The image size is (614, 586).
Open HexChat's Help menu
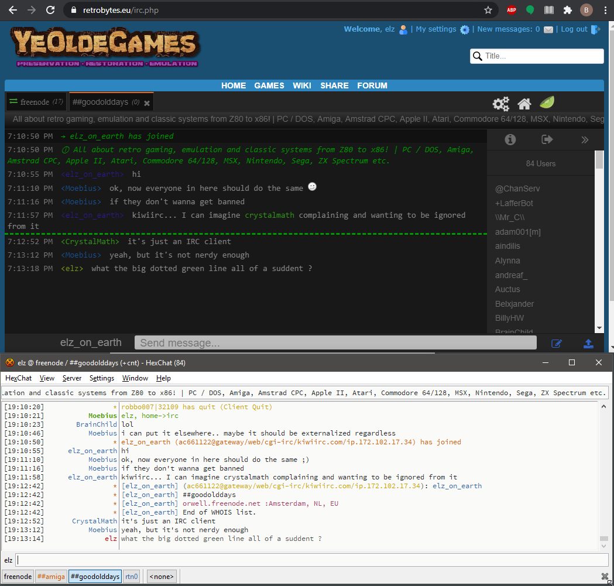pyautogui.click(x=164, y=378)
